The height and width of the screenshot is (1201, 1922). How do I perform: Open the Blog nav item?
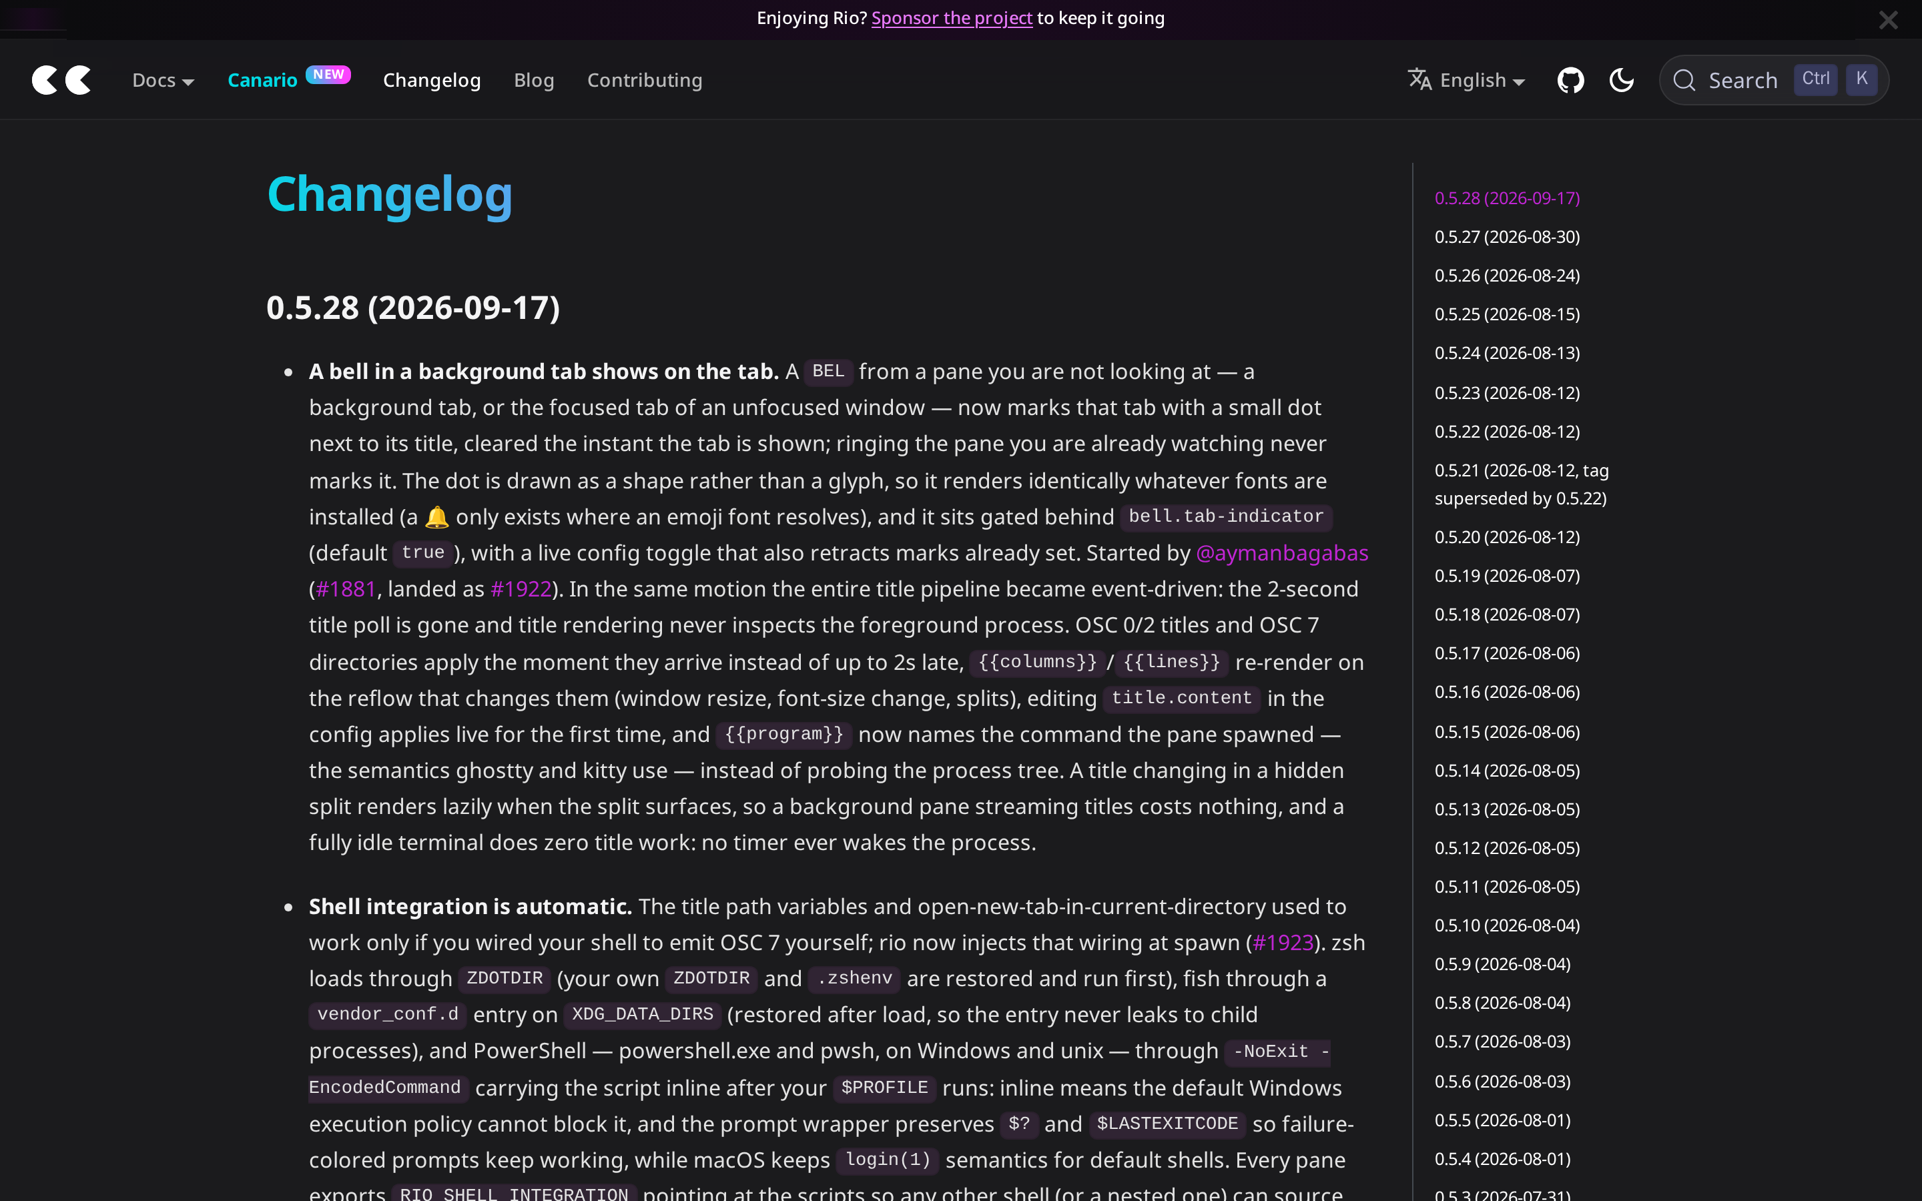click(x=534, y=80)
